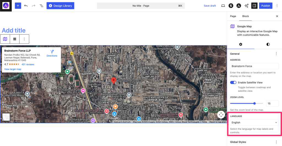This screenshot has width=282, height=146.
Task: Open the Language dropdown set to English
Action: [x=254, y=123]
